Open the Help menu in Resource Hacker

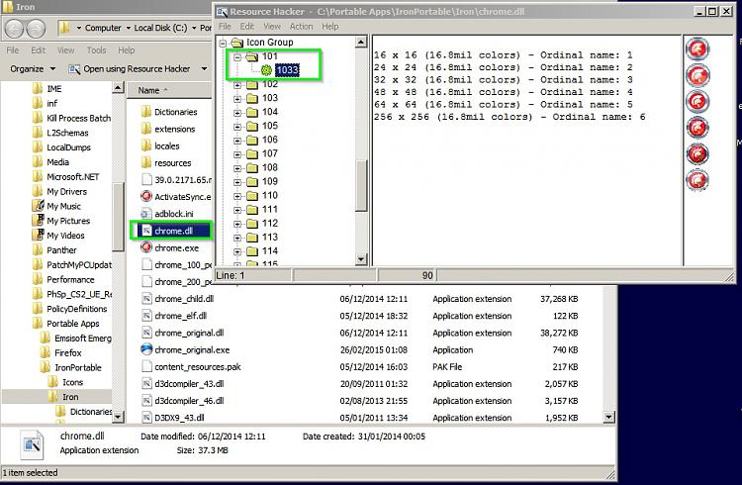329,27
